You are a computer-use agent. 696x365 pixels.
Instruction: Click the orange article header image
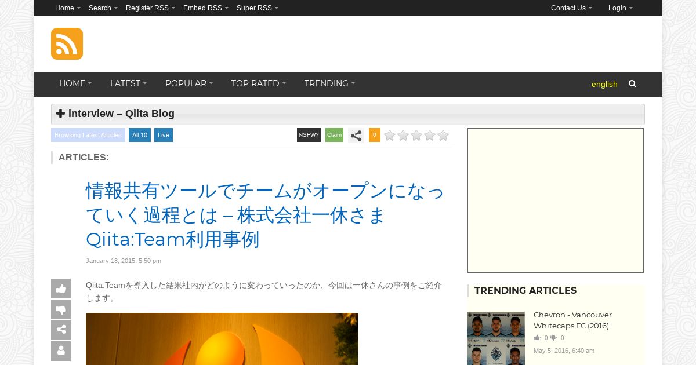point(222,339)
